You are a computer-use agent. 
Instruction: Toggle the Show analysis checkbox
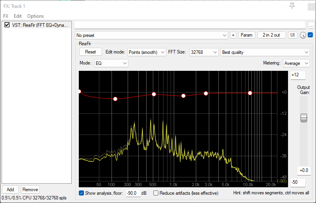(x=81, y=193)
